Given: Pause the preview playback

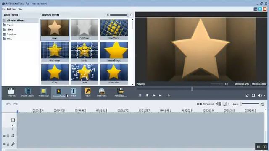Looking at the screenshot, I should [x=140, y=96].
